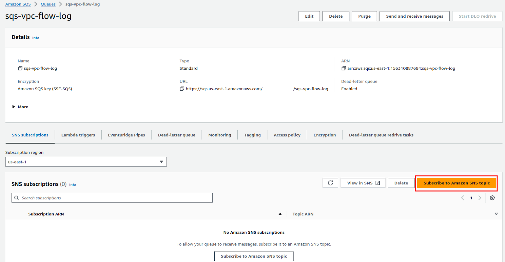Copy the queue ARN value
Viewport: 505px width, 262px height.
coord(344,68)
